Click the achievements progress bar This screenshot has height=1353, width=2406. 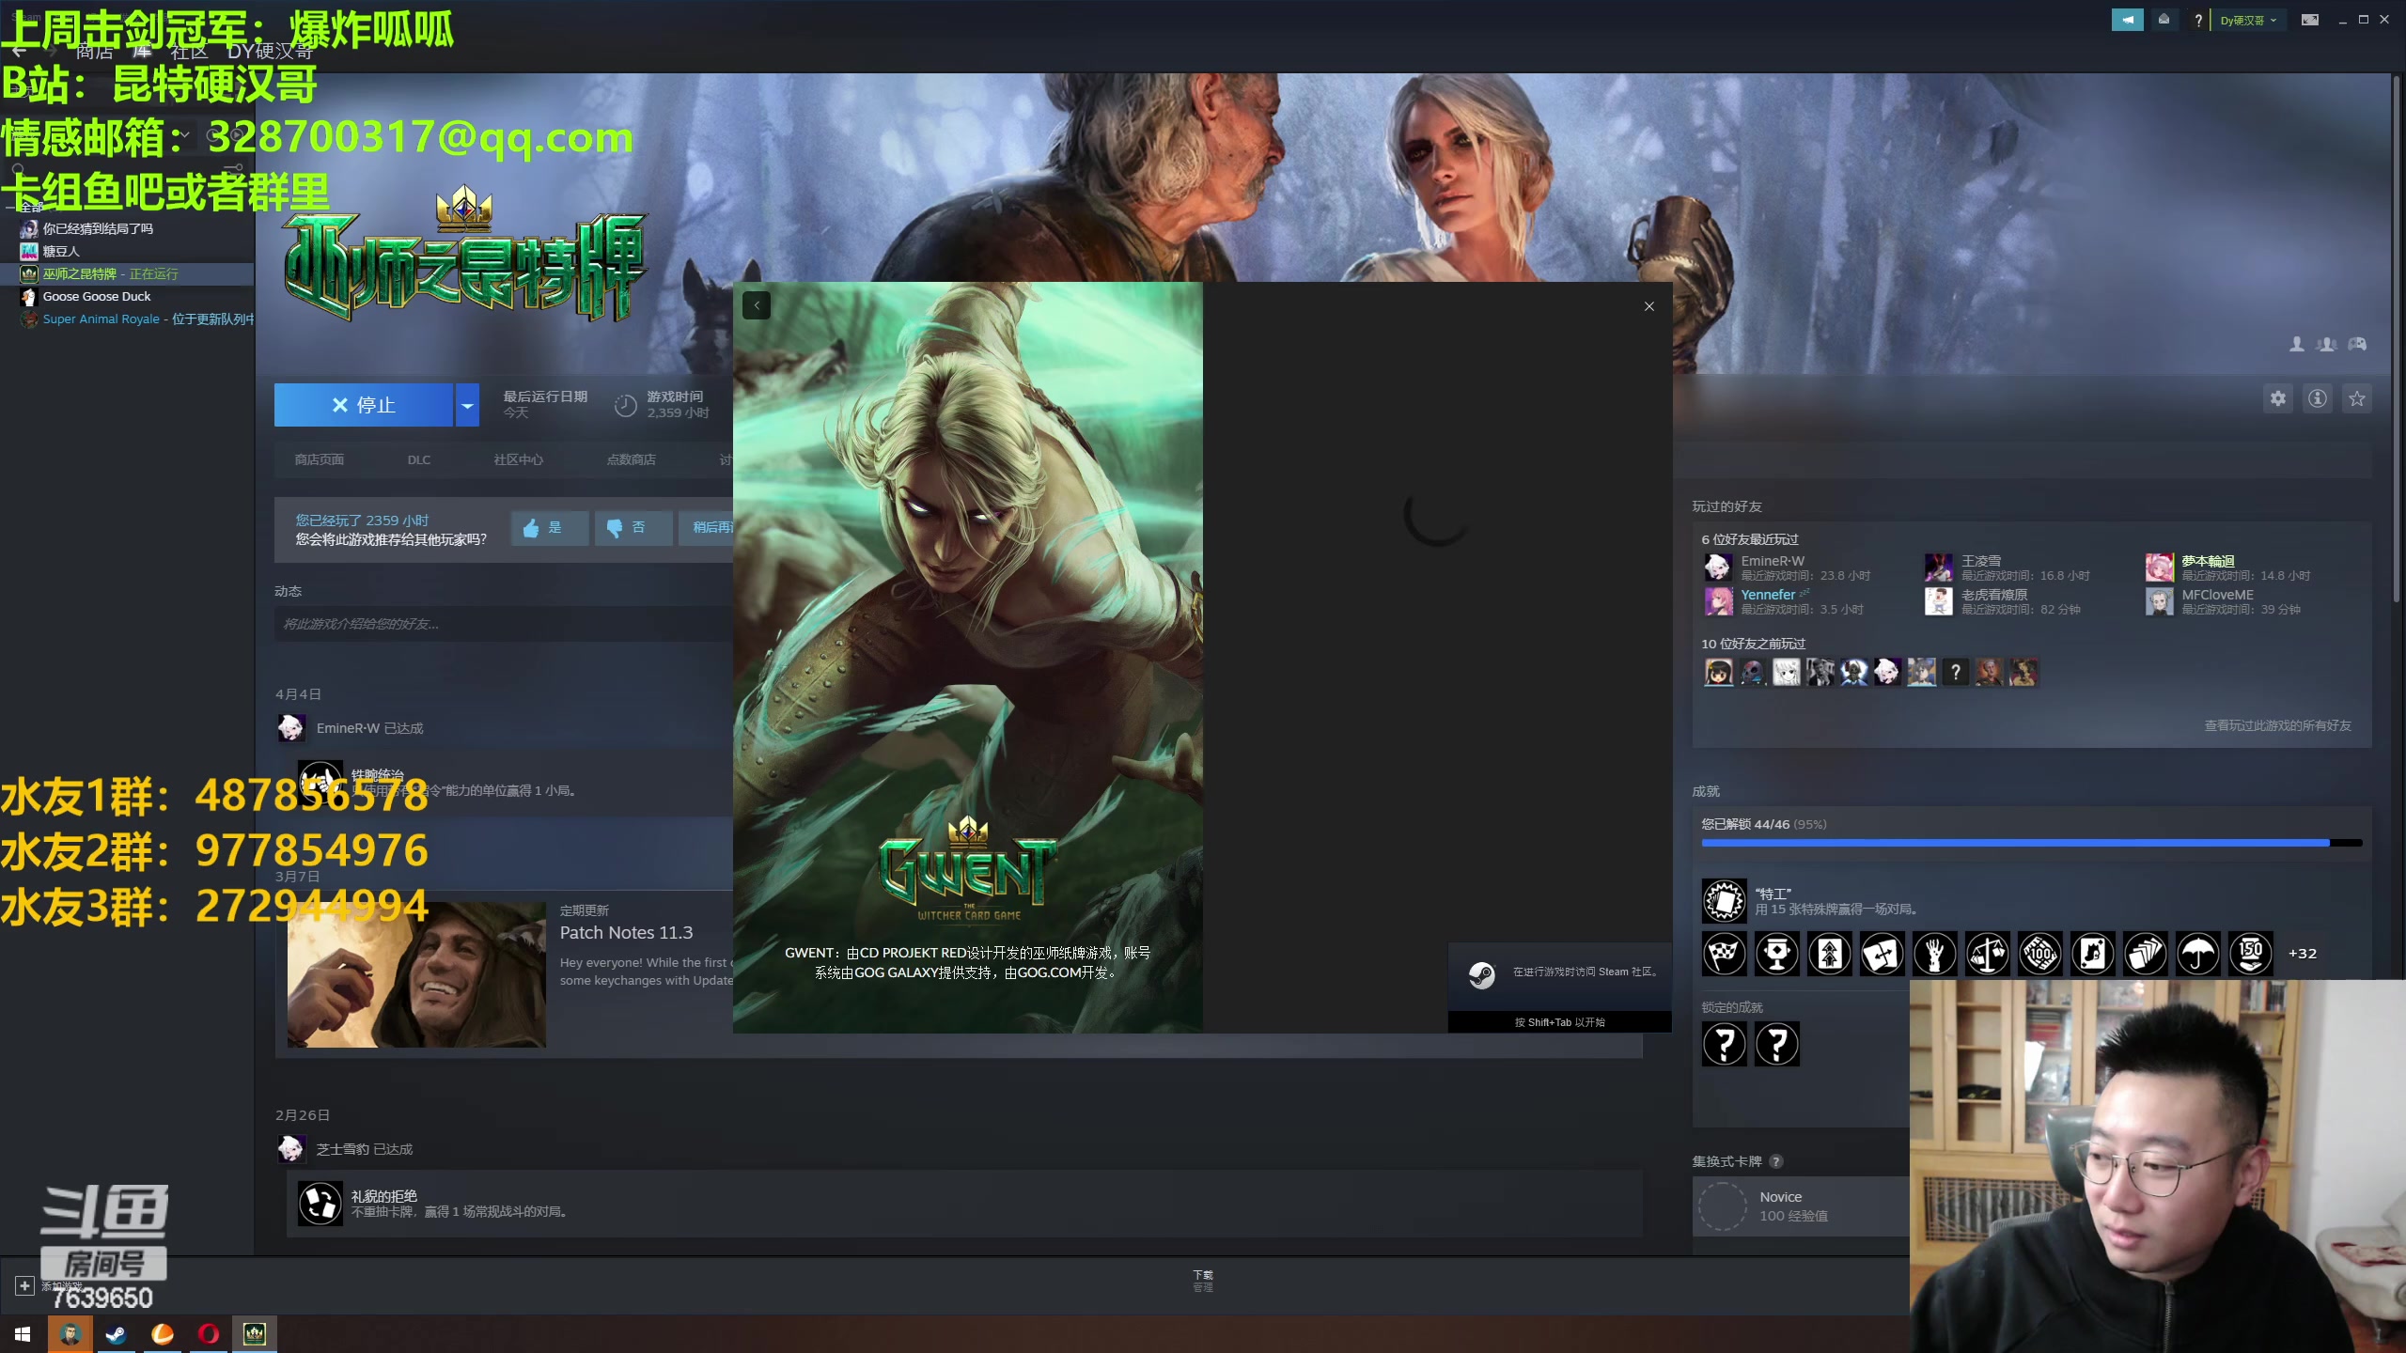tap(2030, 843)
